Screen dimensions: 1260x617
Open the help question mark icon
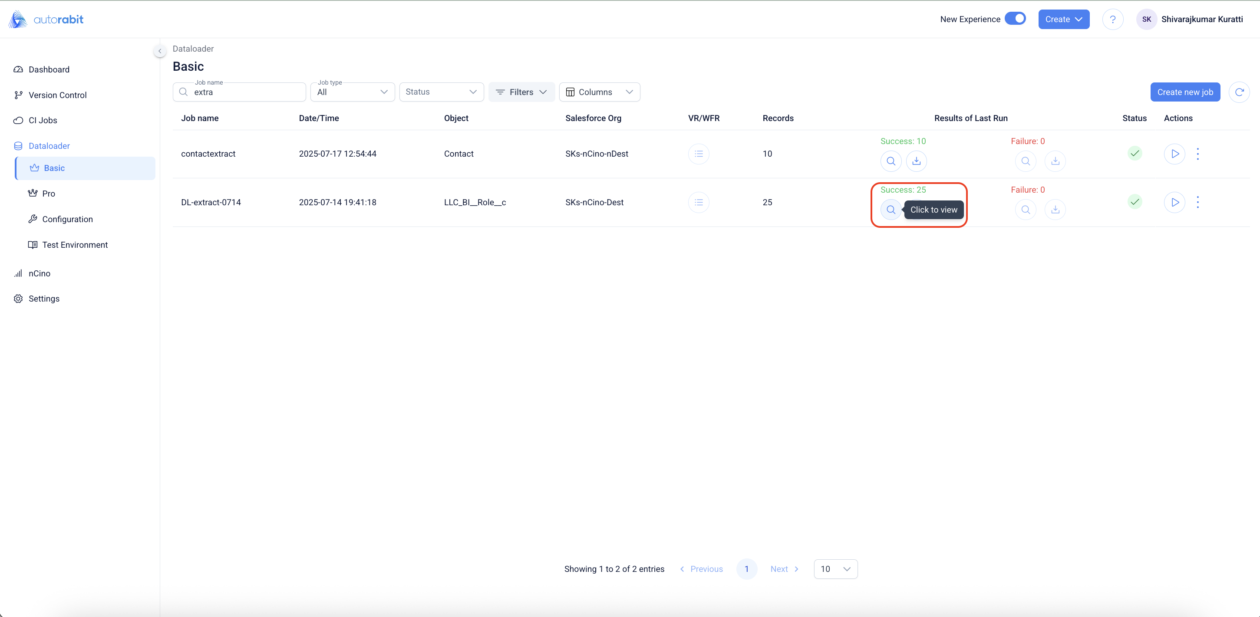1112,20
